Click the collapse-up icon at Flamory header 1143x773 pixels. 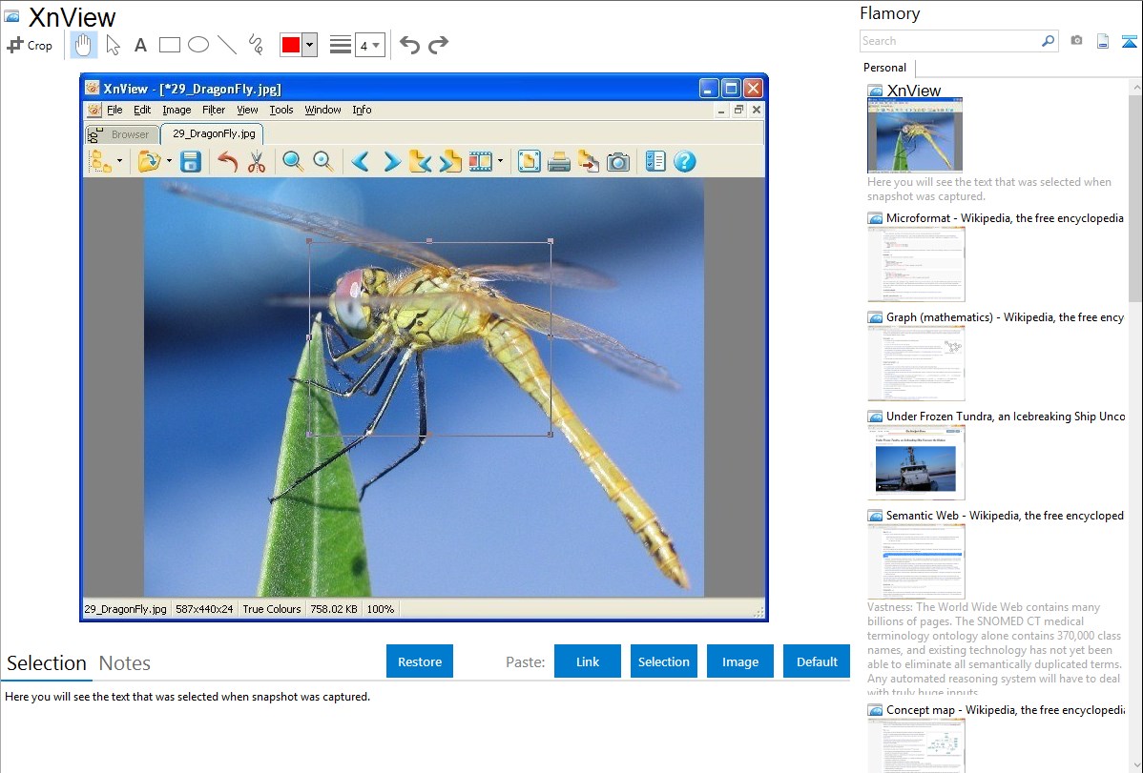point(1129,41)
